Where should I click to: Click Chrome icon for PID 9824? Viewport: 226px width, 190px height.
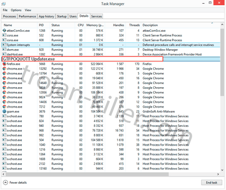[4, 97]
